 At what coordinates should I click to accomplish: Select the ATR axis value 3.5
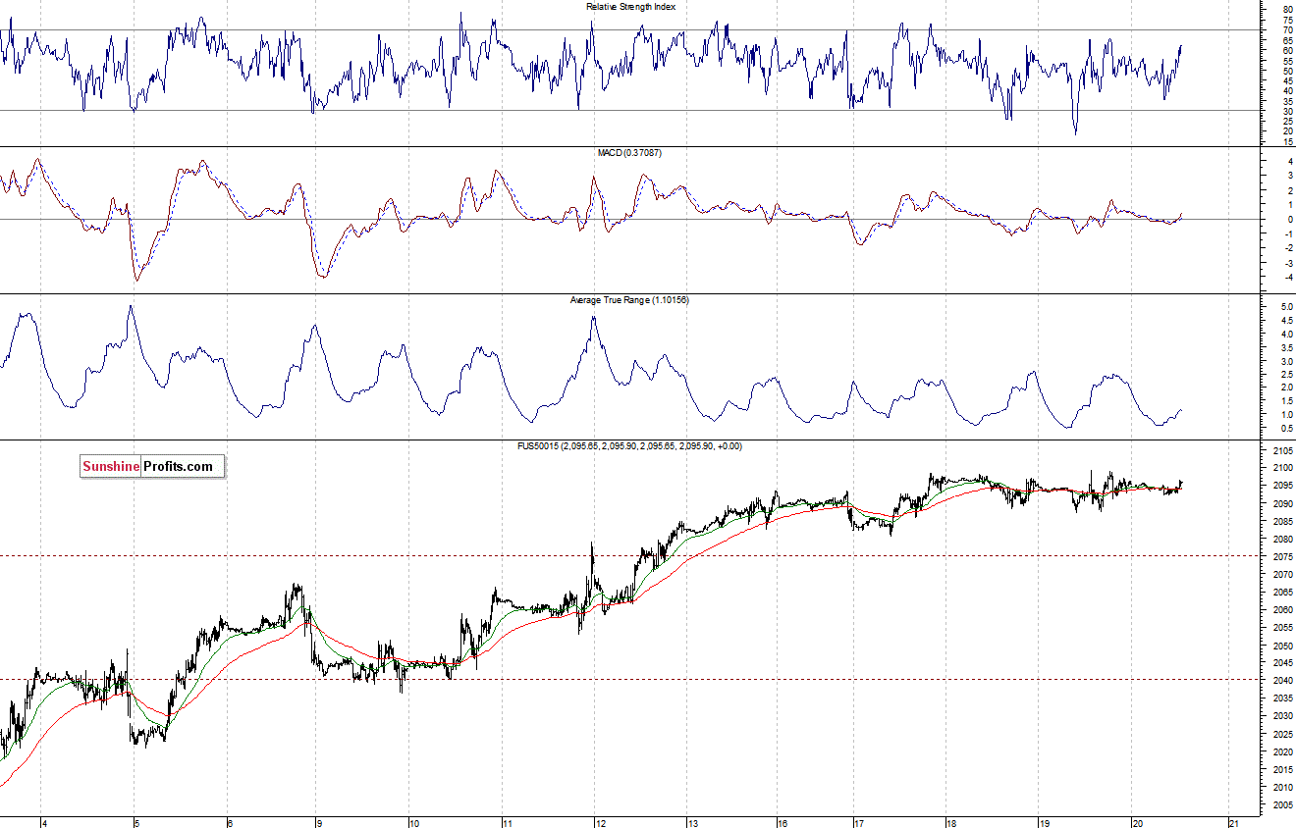pyautogui.click(x=1285, y=347)
